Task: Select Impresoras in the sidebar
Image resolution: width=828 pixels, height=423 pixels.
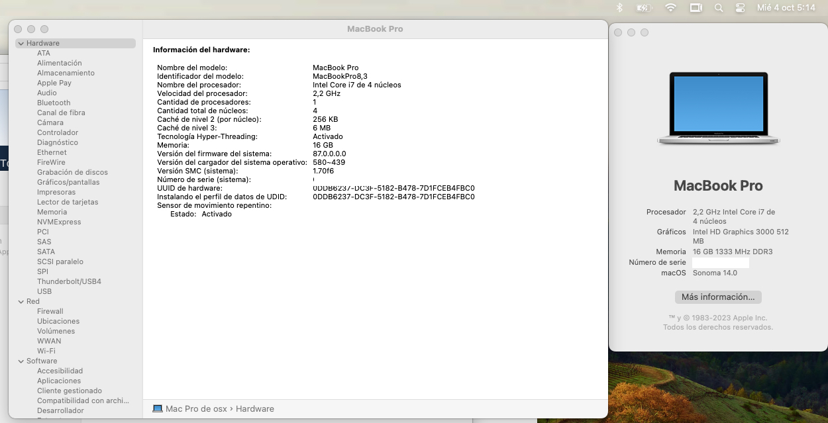Action: click(56, 192)
